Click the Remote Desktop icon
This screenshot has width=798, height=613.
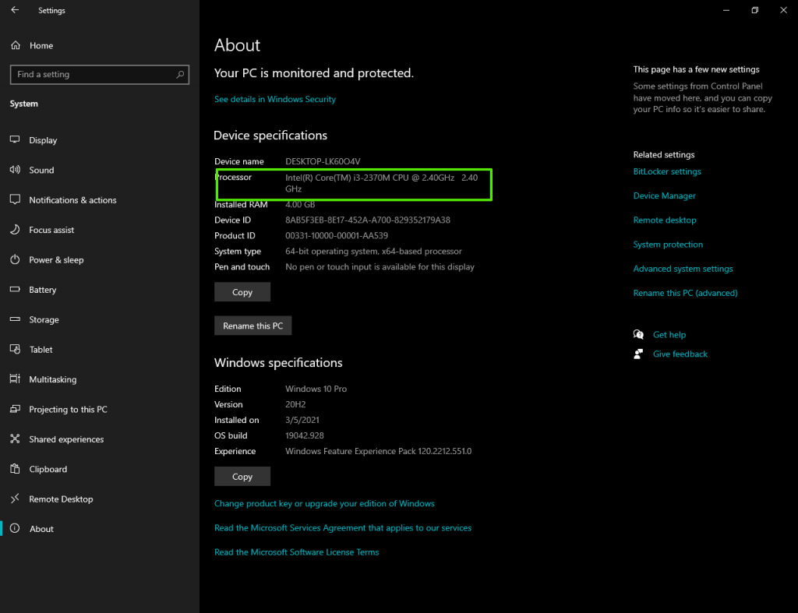pos(16,499)
